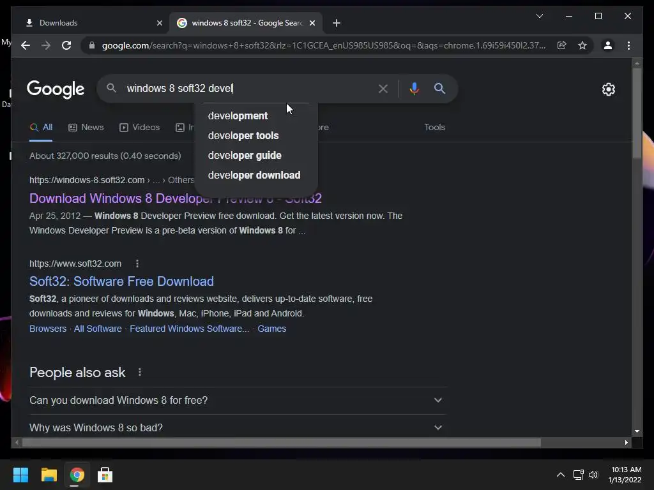The image size is (654, 490).
Task: Open network status tray icon
Action: 578,475
